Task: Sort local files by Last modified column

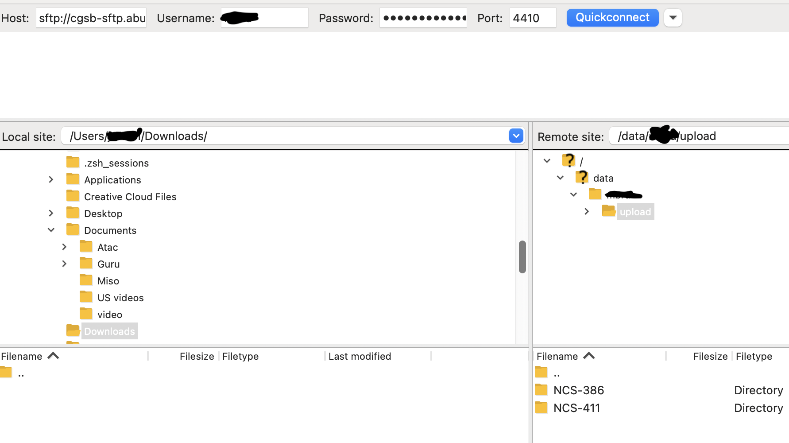Action: coord(360,356)
